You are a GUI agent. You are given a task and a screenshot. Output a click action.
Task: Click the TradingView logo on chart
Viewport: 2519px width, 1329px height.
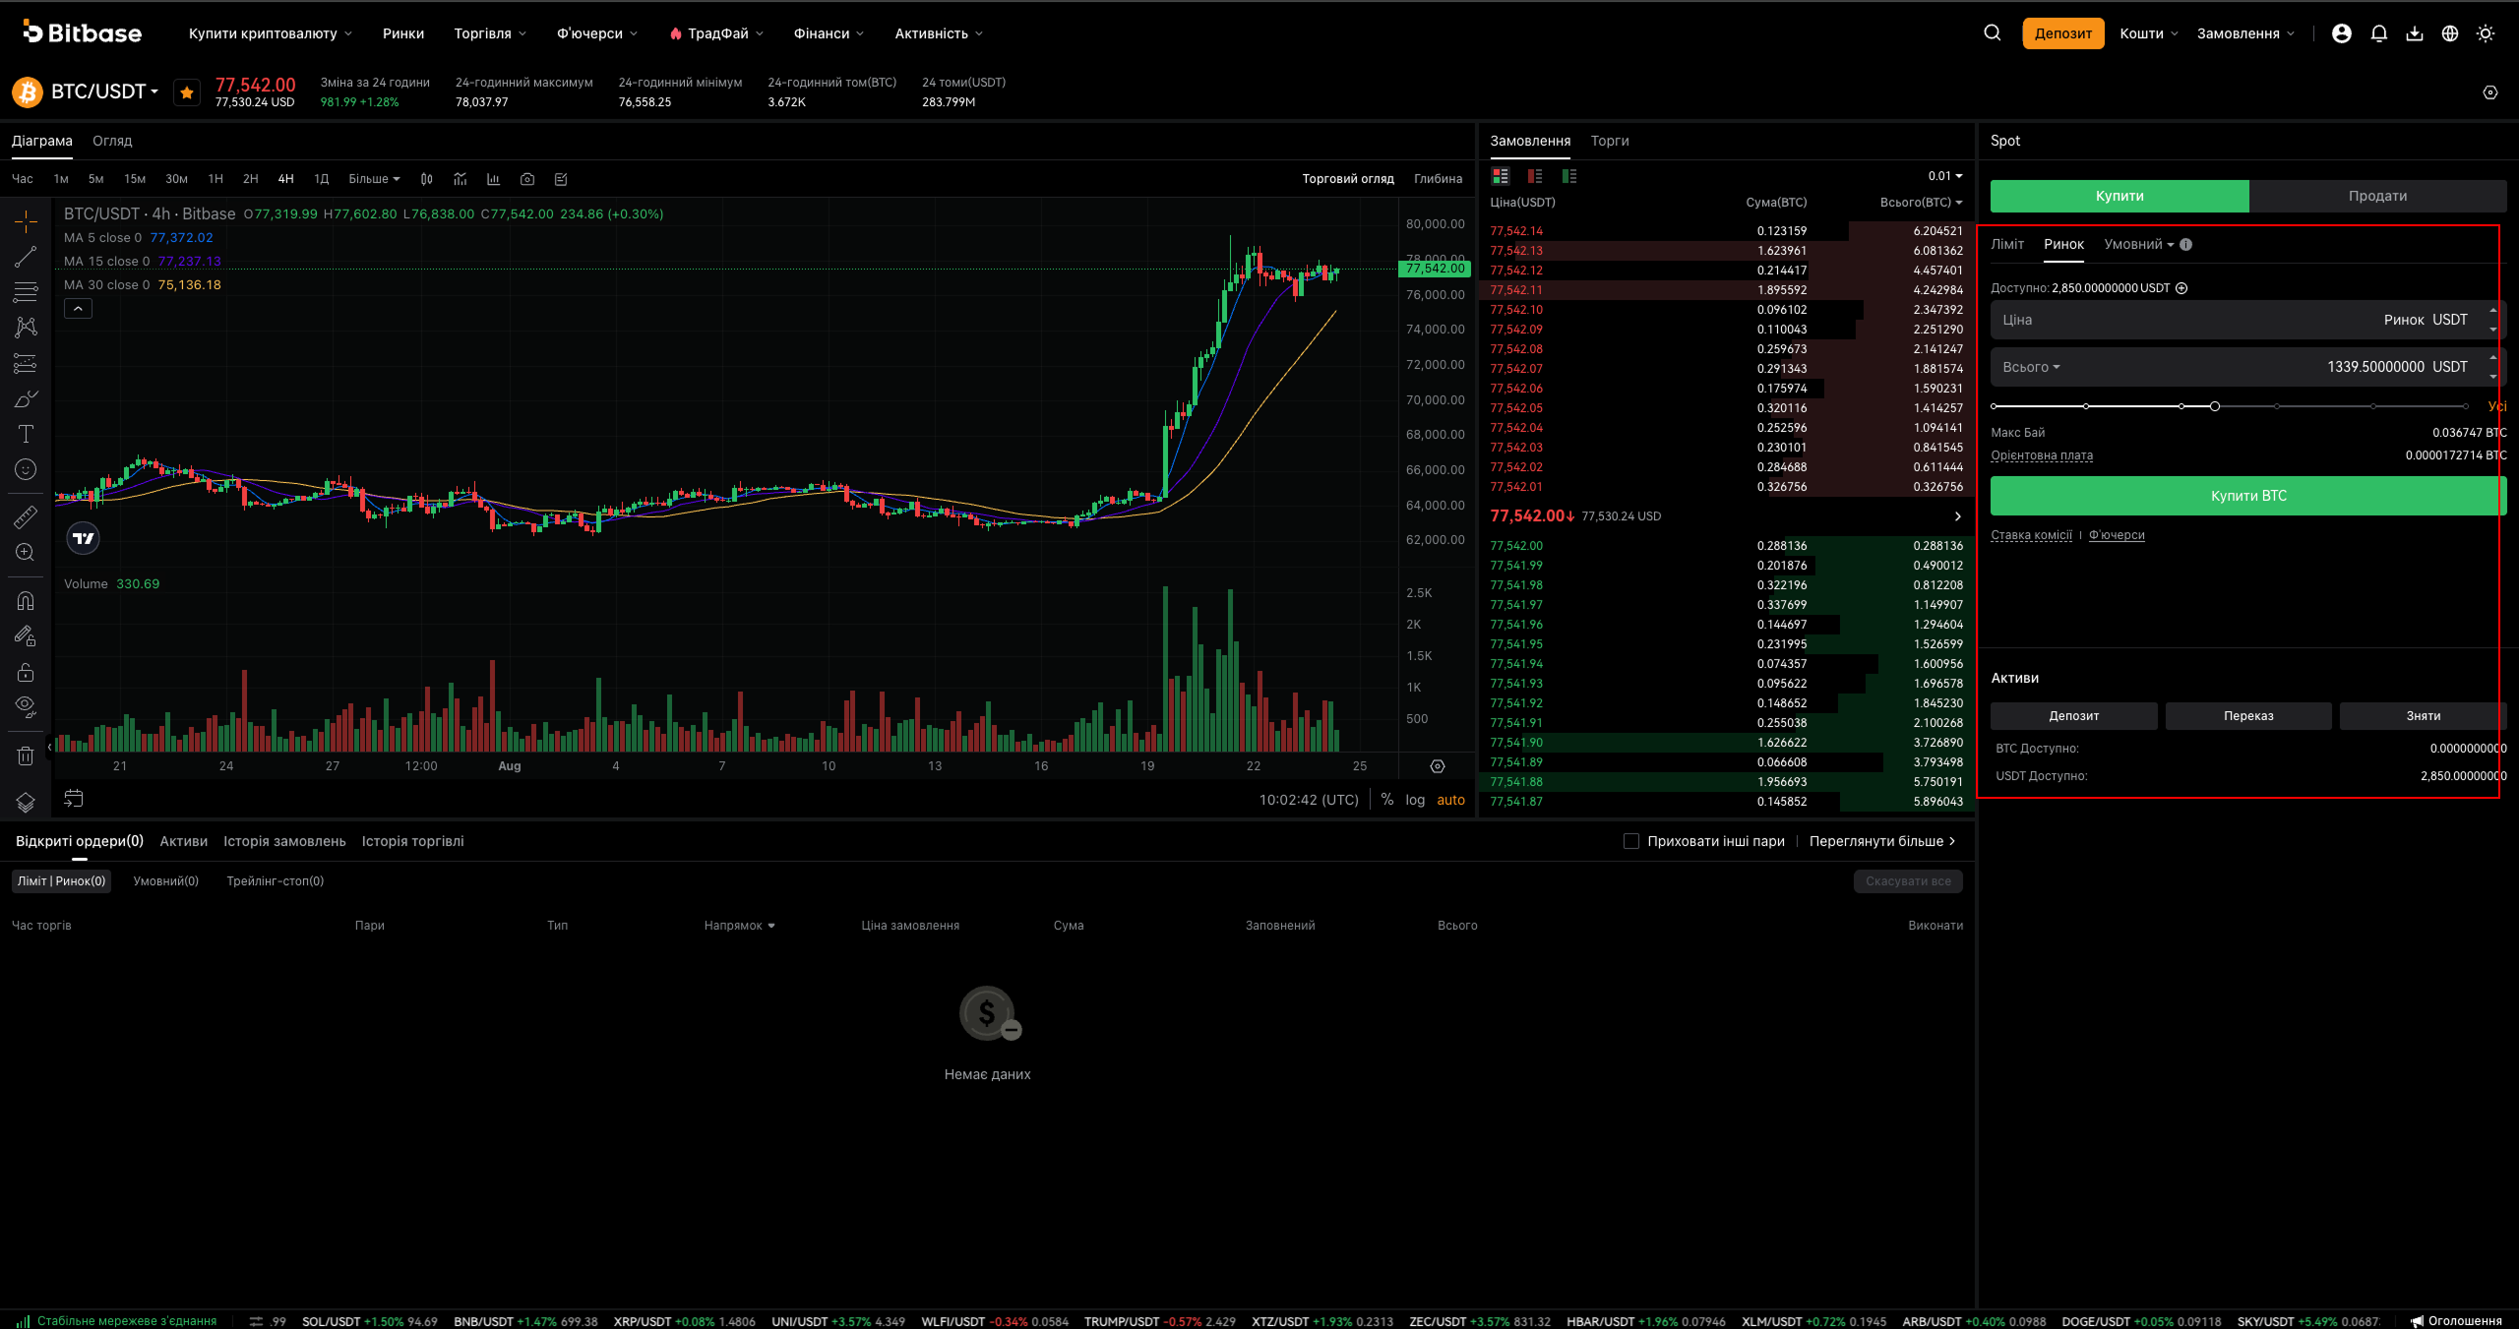click(84, 538)
